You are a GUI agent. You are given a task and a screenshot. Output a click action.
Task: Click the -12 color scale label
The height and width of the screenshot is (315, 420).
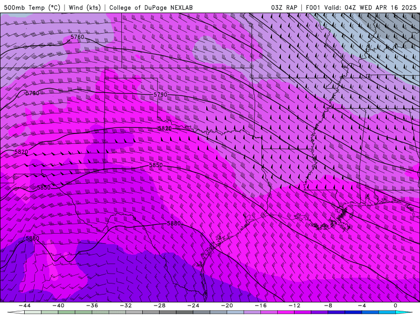[295, 306]
